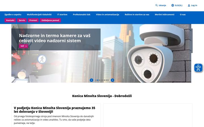Open the Multifunkcijski tiskalniki menu
The height and width of the screenshot is (127, 204).
[x=39, y=14]
